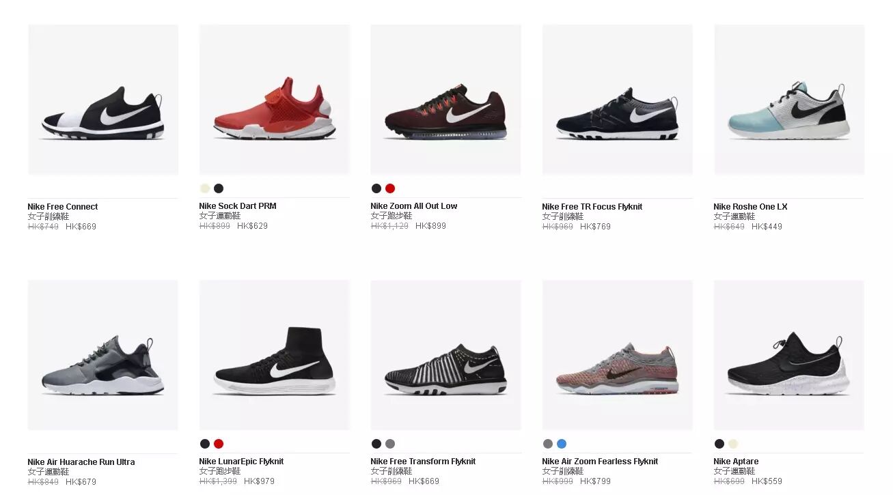The image size is (893, 495).
Task: Open Nike Free TR Focus Flyknit title link
Action: tap(592, 207)
